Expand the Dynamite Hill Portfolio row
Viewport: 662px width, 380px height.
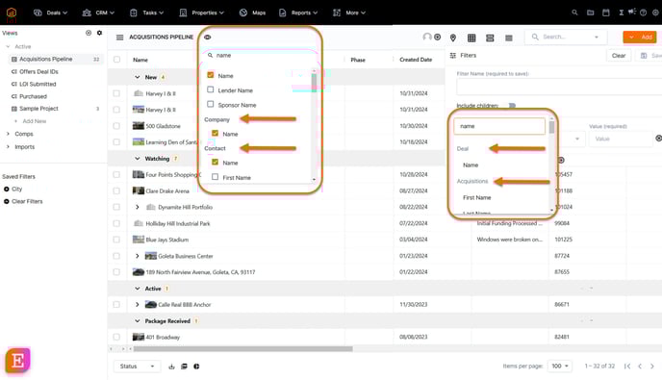click(138, 207)
